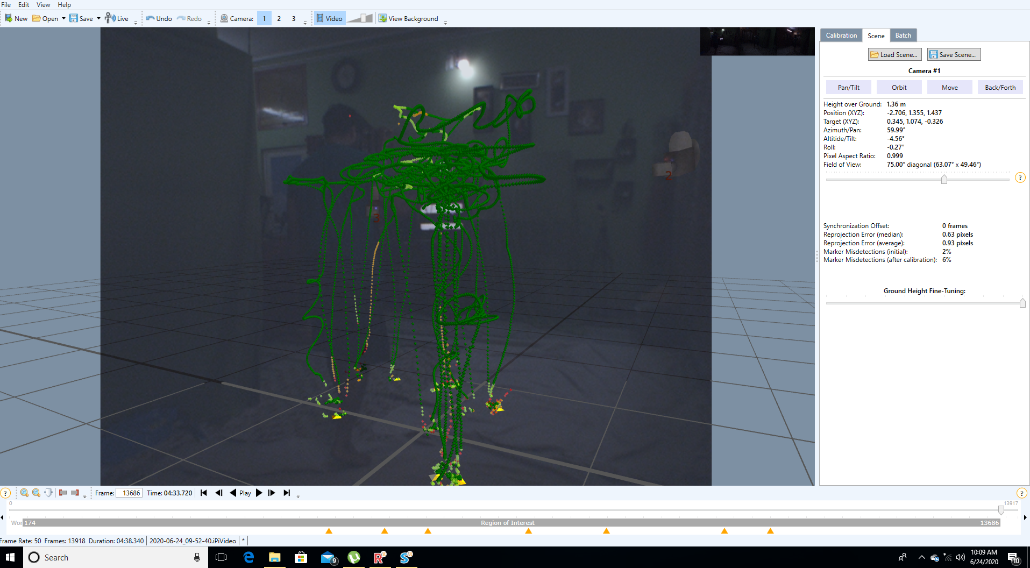Select the Scene tab
Viewport: 1030px width, 568px height.
point(876,35)
